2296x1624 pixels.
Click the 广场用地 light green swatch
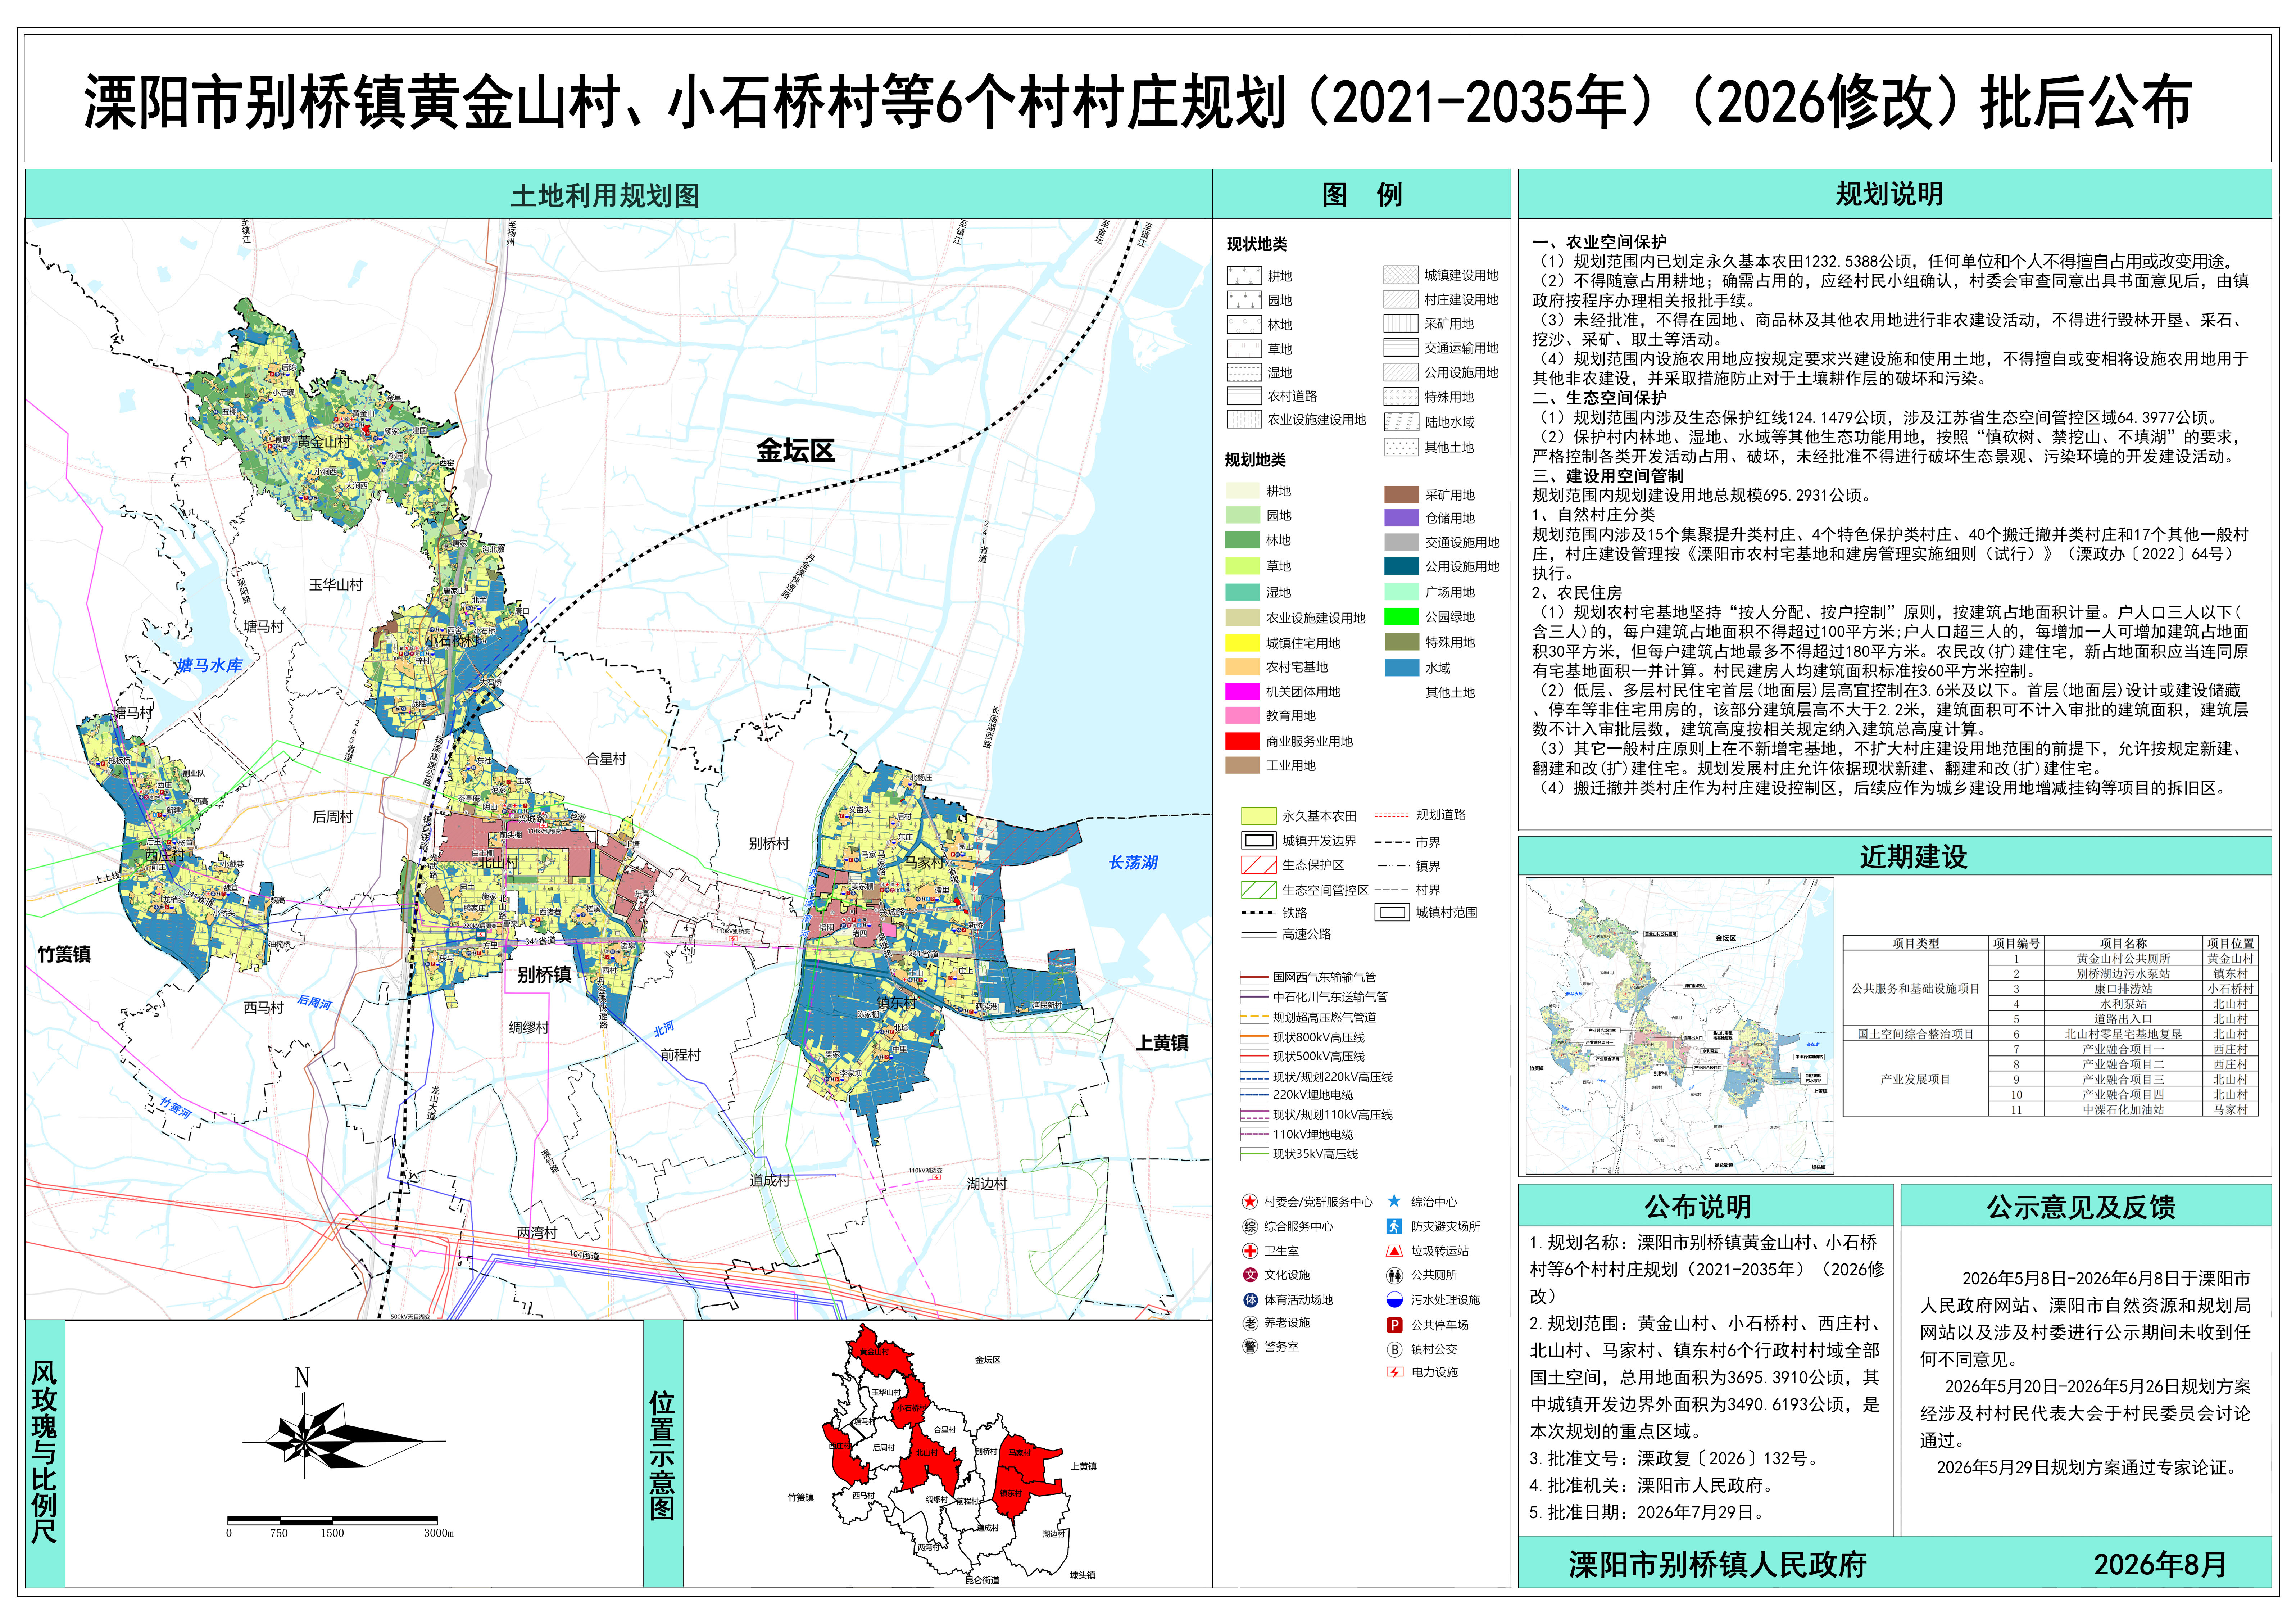pyautogui.click(x=1402, y=592)
